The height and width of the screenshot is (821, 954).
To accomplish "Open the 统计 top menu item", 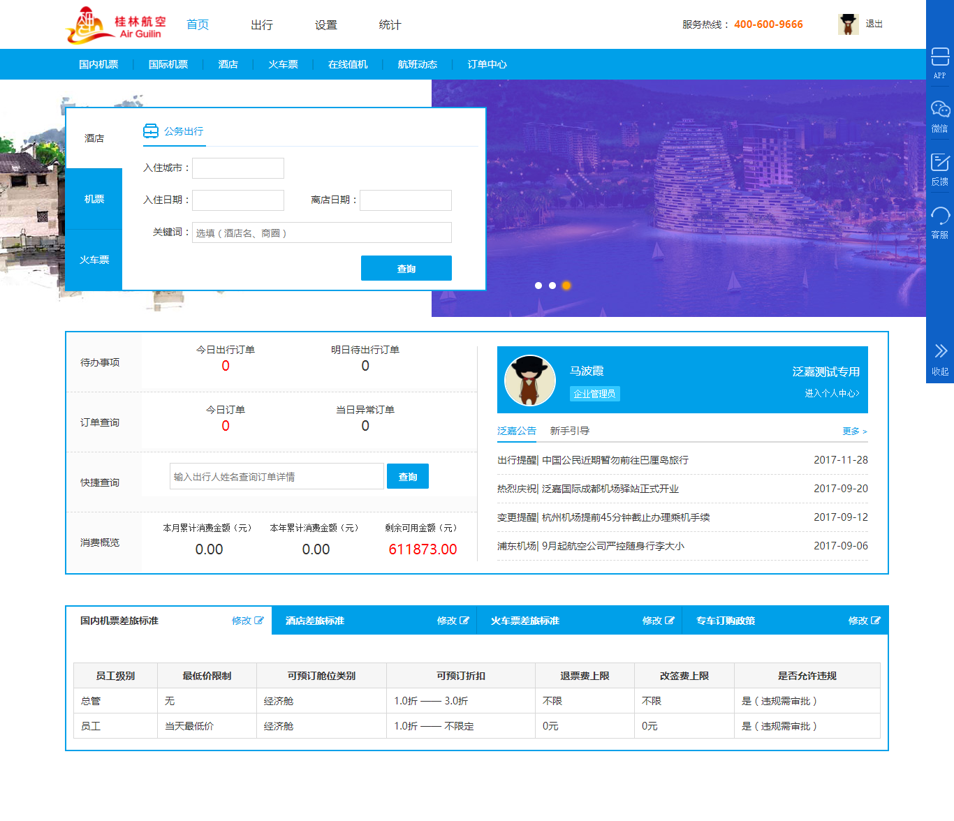I will pos(390,25).
